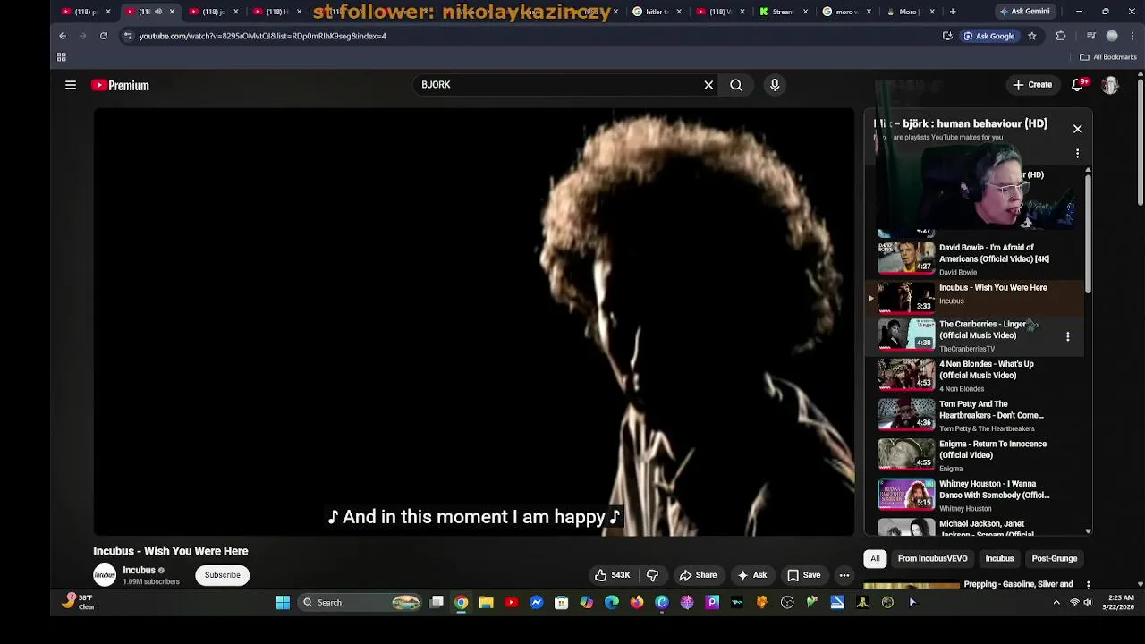1145x644 pixels.
Task: Click Ask Gemini in the title bar
Action: pos(1024,12)
